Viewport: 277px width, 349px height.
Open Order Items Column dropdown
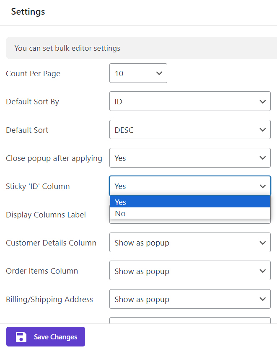click(189, 271)
